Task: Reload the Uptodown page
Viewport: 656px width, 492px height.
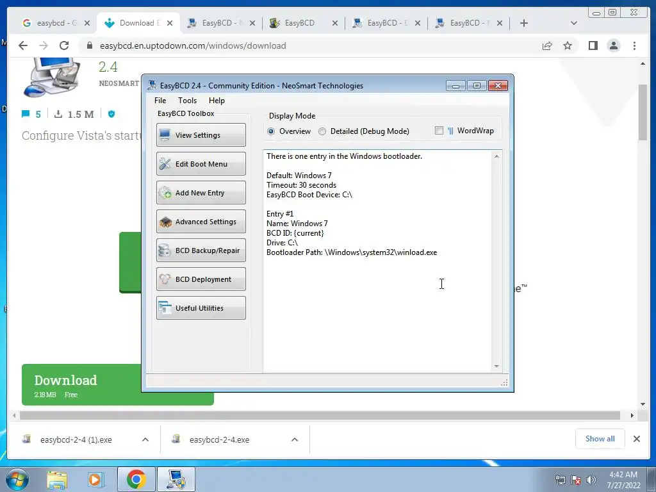Action: click(63, 45)
